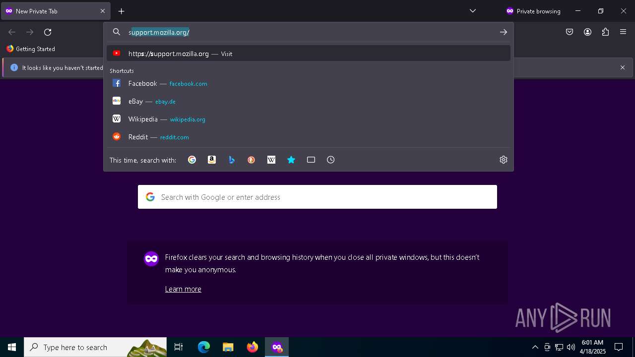Screen dimensions: 635x357
Task: Click the back navigation arrow
Action: (x=12, y=32)
